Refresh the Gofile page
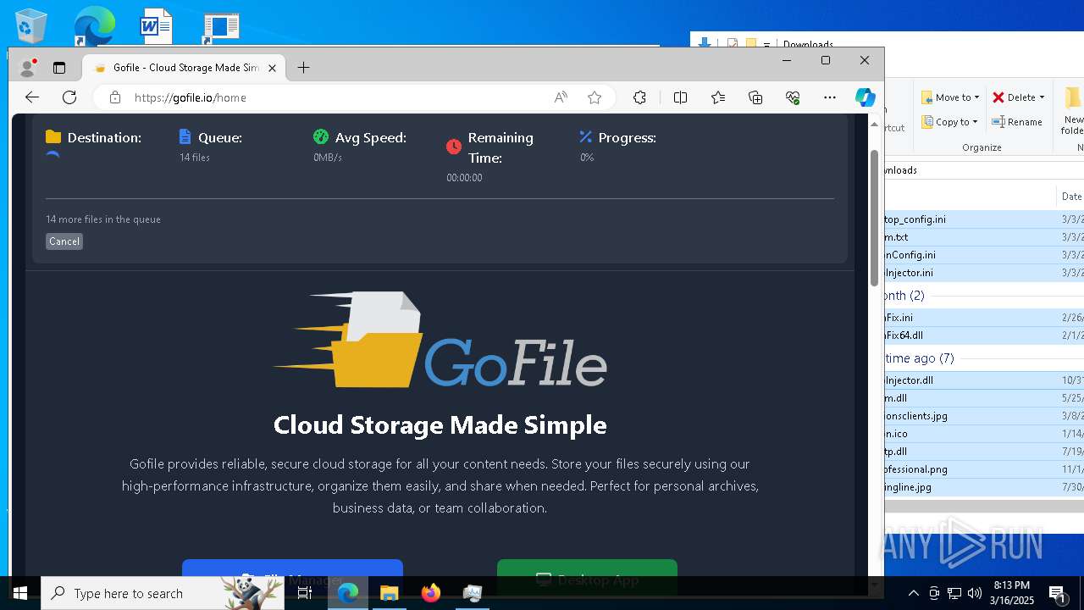This screenshot has height=610, width=1084. (x=69, y=97)
